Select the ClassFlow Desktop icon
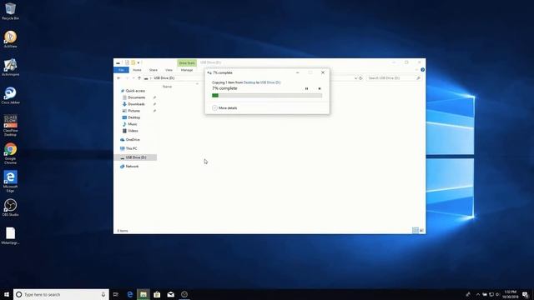This screenshot has width=534, height=300. pos(10,125)
